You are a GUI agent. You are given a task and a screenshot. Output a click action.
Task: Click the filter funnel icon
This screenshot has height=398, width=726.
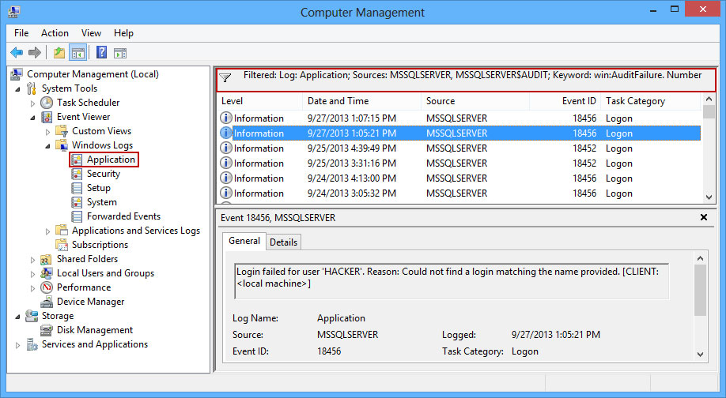[x=225, y=77]
